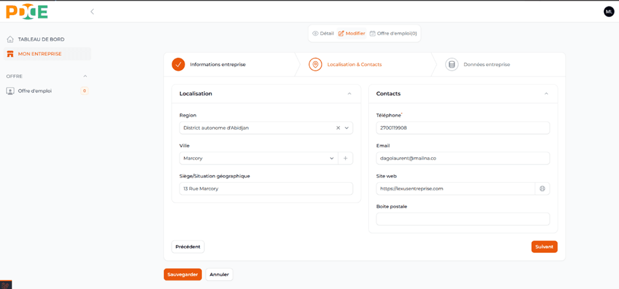Viewport: 619px width, 289px height.
Task: Open Mon entreprise in the sidebar
Action: tap(47, 54)
